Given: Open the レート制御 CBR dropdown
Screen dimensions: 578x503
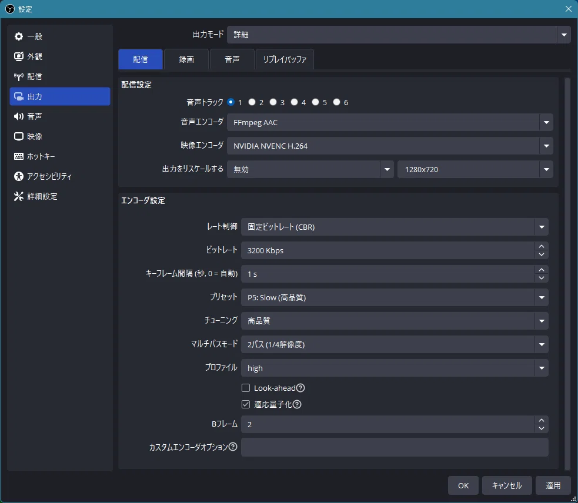Looking at the screenshot, I should click(x=395, y=227).
